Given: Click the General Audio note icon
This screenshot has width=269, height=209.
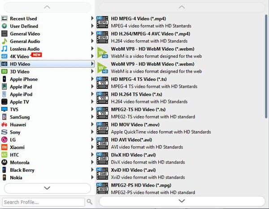Looking at the screenshot, I should (x=4, y=41).
